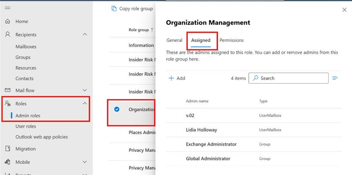Expand the Mobile section chevron
This screenshot has width=352, height=175.
(x=84, y=162)
